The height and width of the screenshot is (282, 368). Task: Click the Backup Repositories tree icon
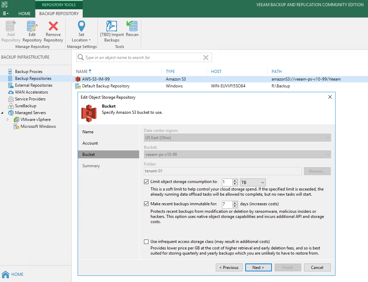pos(10,78)
